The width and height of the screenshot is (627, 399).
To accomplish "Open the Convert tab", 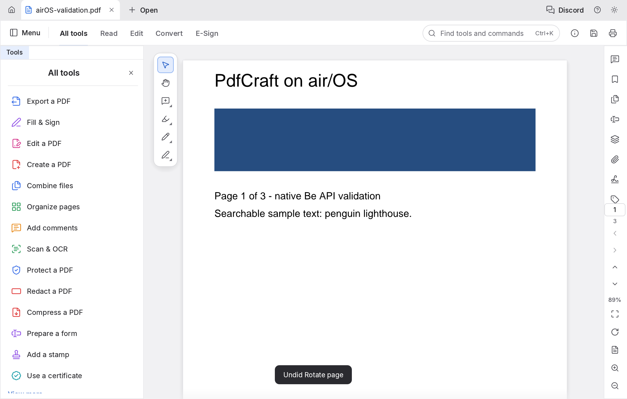I will point(169,33).
